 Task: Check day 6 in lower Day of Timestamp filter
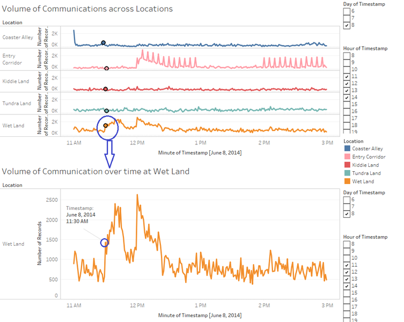tap(347, 200)
